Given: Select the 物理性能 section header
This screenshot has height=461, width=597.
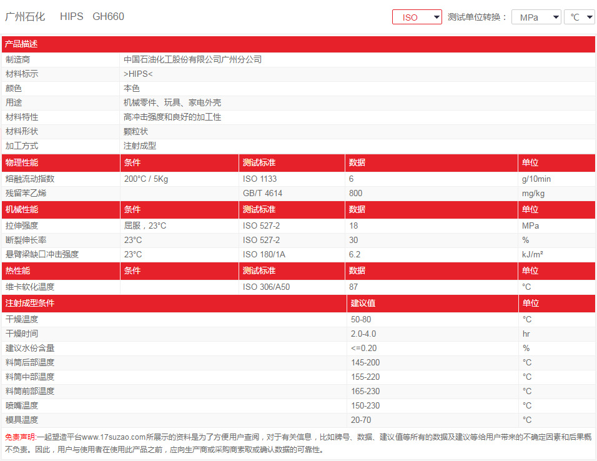Looking at the screenshot, I should (x=21, y=162).
